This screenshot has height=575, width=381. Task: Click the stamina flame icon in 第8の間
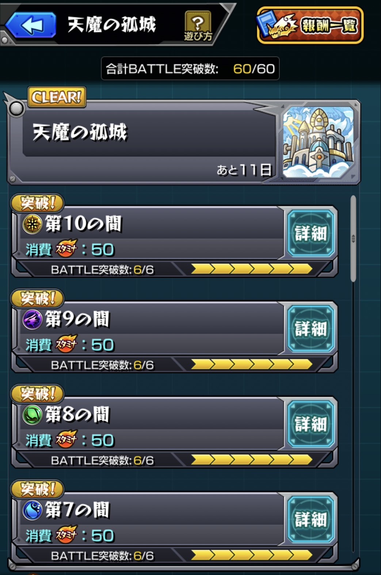pyautogui.click(x=66, y=439)
